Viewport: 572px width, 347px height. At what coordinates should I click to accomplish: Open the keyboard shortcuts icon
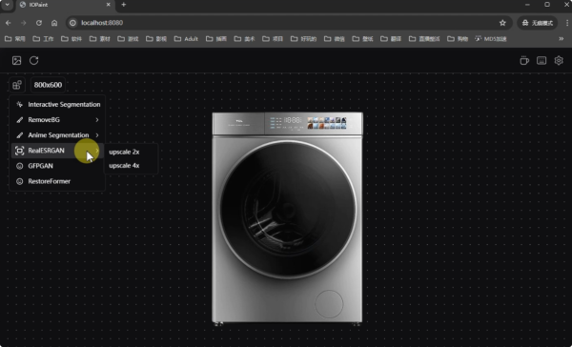tap(541, 61)
